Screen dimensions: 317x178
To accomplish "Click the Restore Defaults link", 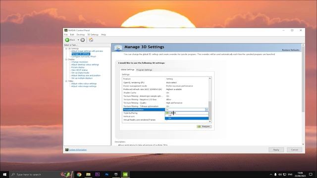I will (291, 50).
